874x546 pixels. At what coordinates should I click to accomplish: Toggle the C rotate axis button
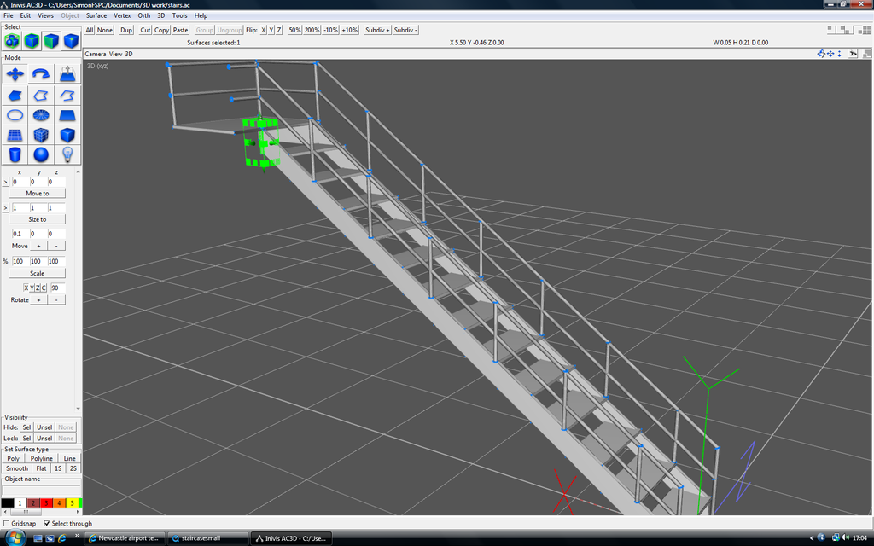click(44, 288)
